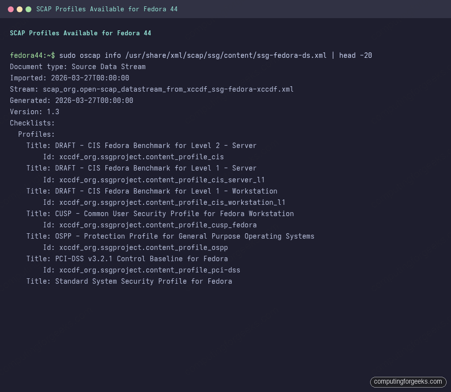Click the title bar text 'SCAP Profiles Available for Fedora 44'
This screenshot has width=451, height=392.
pyautogui.click(x=107, y=9)
